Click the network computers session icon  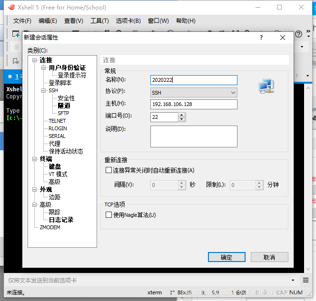tap(267, 86)
